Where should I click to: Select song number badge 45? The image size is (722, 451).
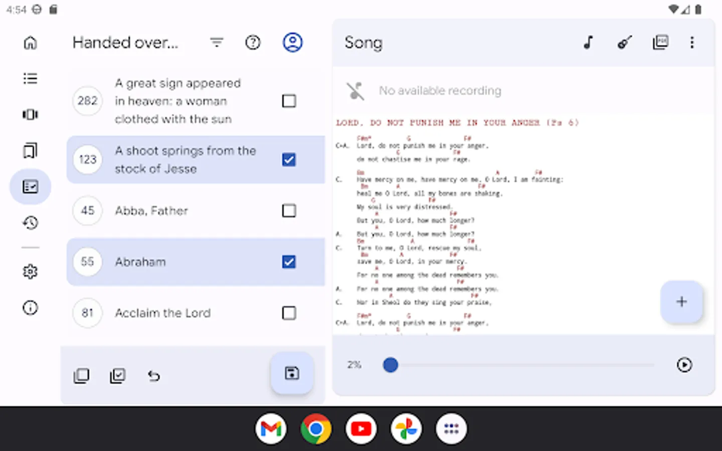87,210
